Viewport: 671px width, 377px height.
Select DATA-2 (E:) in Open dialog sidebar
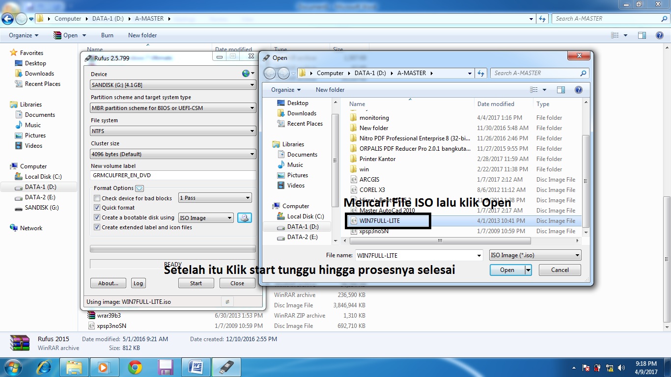click(x=302, y=237)
